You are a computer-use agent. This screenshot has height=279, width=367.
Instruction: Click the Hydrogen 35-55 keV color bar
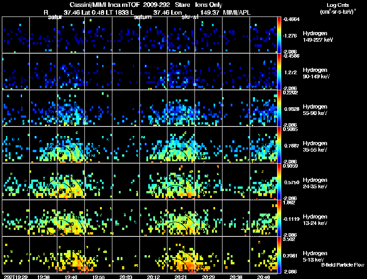[279, 145]
